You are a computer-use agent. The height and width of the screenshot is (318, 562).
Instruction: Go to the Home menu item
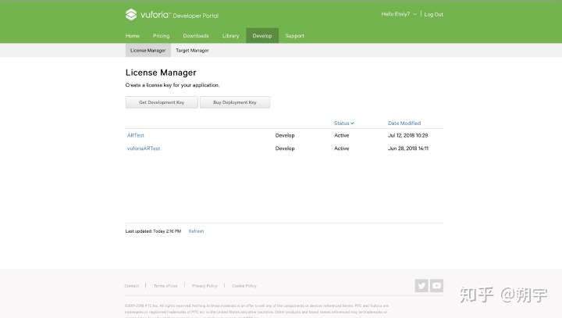(132, 36)
